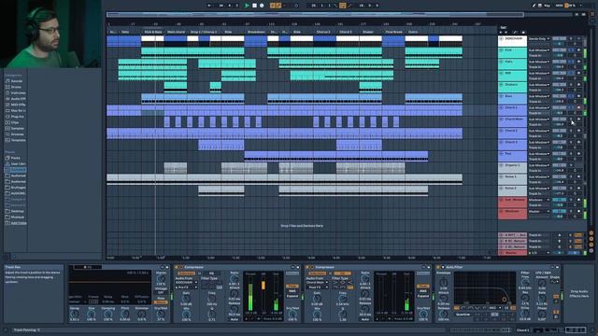Click Auto Filter cutoff frequency handle
Viewport: 598px width, 336px height.
coord(505,300)
